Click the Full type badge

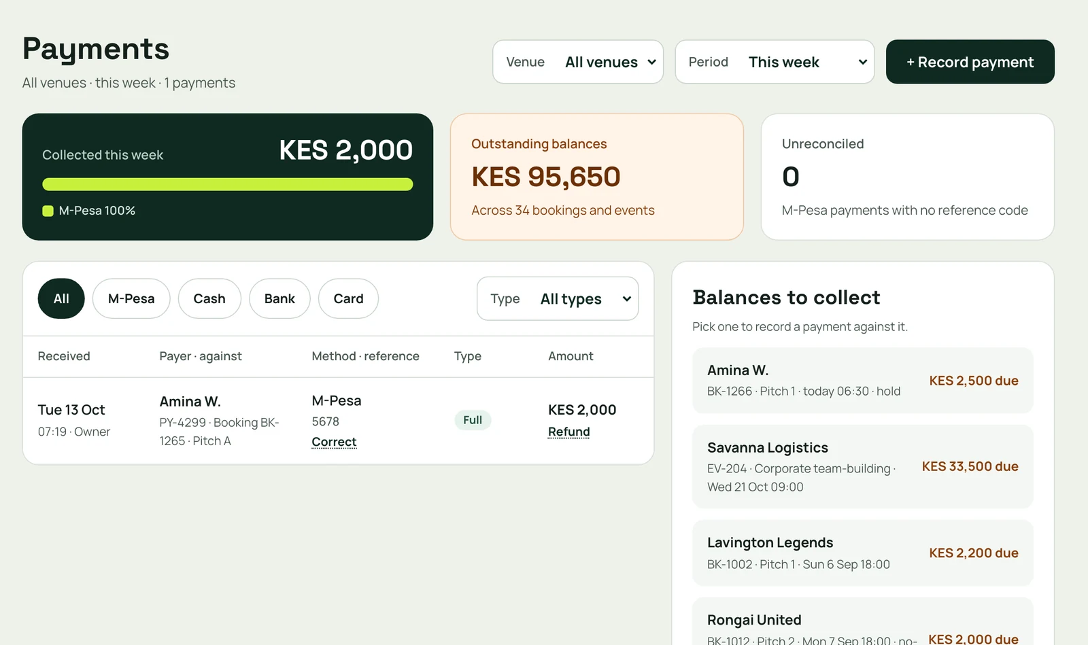pos(473,420)
